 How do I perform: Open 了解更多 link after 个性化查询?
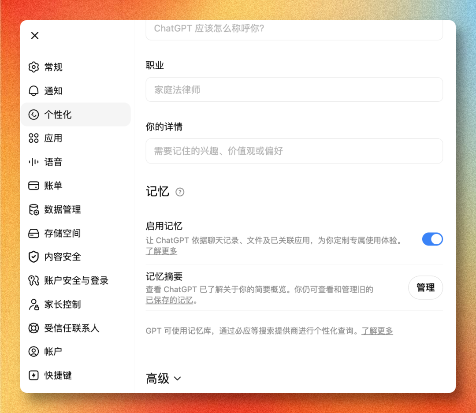coord(377,331)
